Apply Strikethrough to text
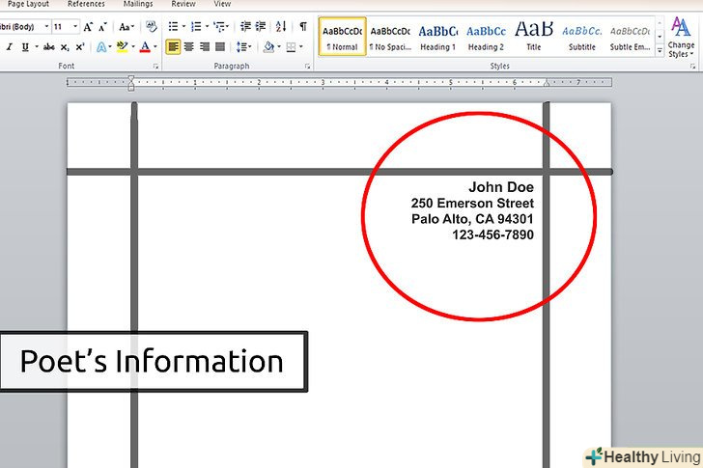Viewport: 703px width, 468px height. pyautogui.click(x=49, y=46)
